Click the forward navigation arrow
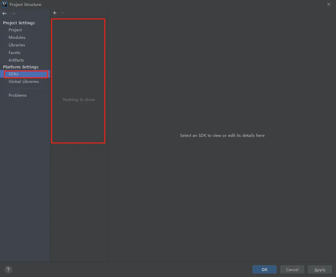This screenshot has width=336, height=277. click(13, 13)
